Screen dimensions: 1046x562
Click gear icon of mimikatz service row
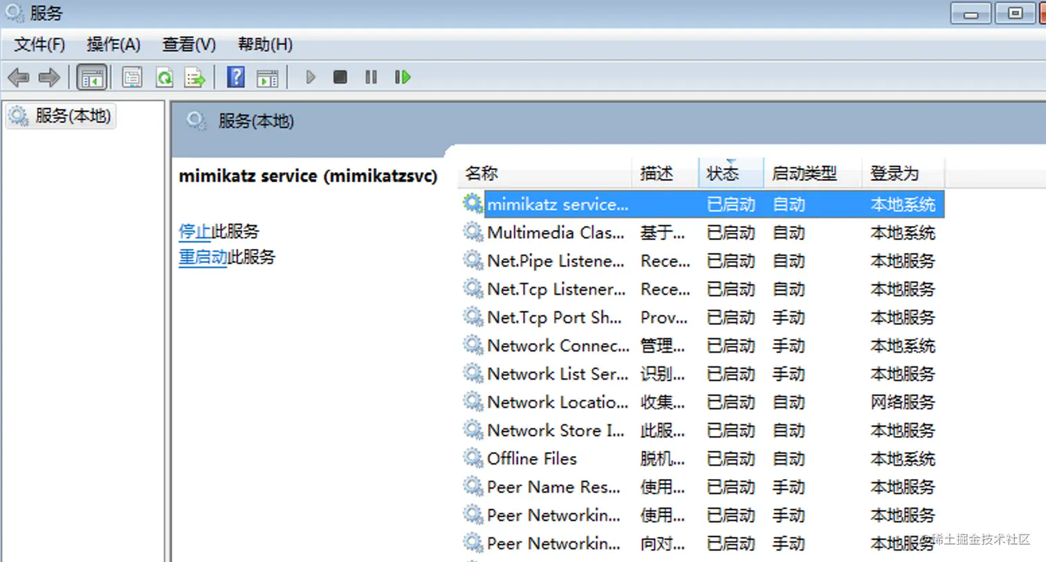[x=472, y=204]
